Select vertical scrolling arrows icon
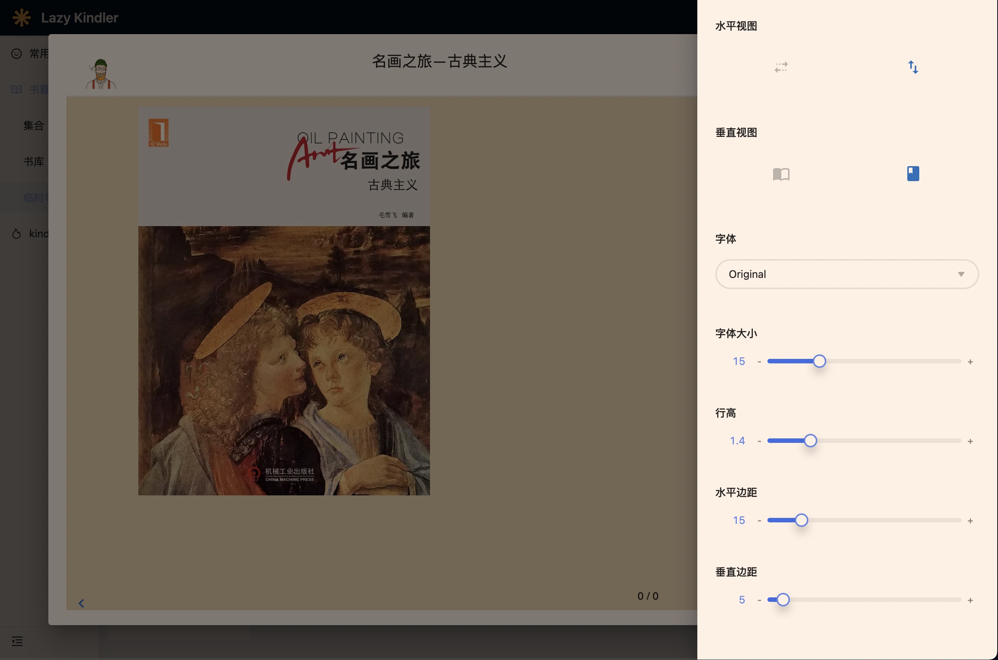 tap(913, 67)
